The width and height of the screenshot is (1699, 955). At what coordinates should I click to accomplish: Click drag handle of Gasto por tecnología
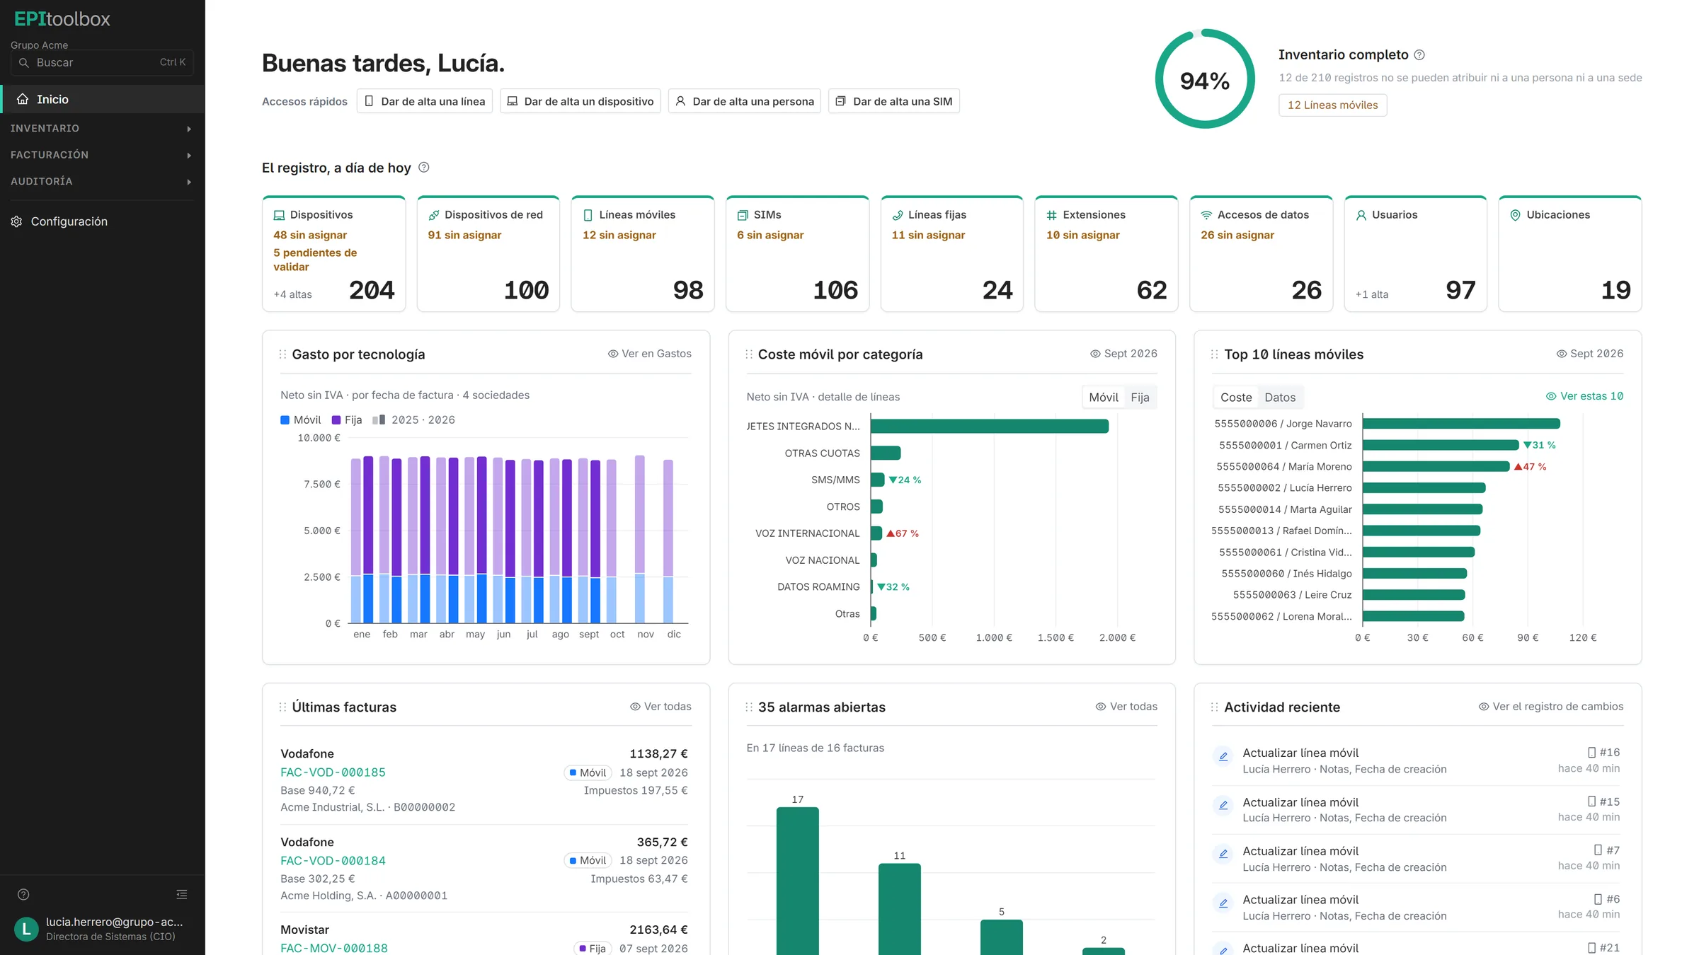click(282, 354)
